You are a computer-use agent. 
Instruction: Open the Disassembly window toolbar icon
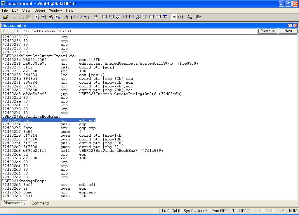[145, 17]
